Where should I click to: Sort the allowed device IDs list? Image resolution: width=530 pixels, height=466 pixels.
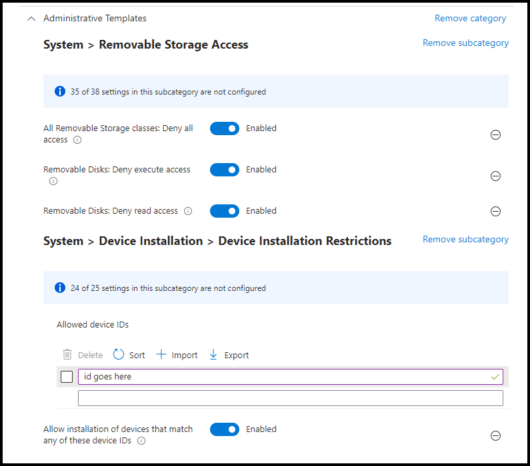click(x=129, y=355)
